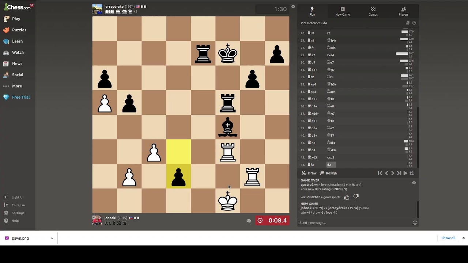The width and height of the screenshot is (468, 263).
Task: Open the Chess.com home logo
Action: 18,7
